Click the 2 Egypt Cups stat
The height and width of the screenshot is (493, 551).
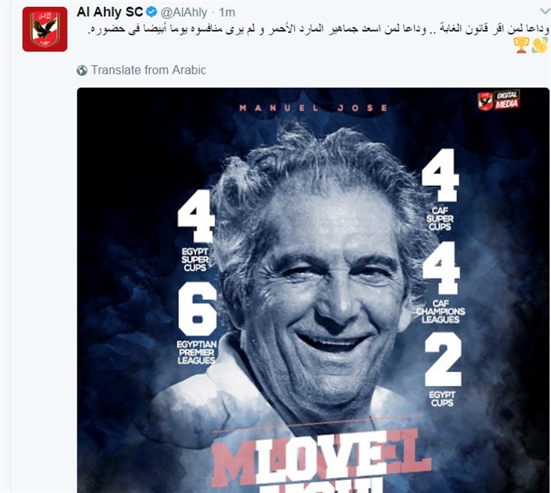[x=442, y=370]
